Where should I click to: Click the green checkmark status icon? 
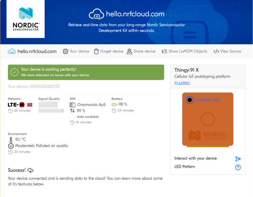tap(14, 72)
